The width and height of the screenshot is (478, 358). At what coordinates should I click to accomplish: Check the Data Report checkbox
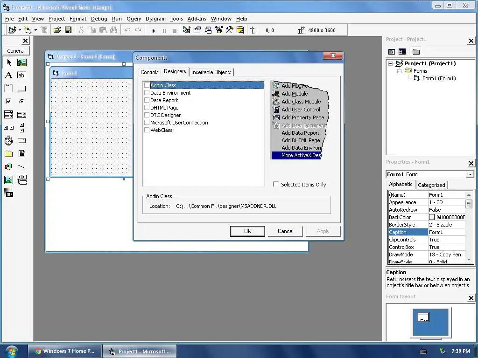coord(147,100)
